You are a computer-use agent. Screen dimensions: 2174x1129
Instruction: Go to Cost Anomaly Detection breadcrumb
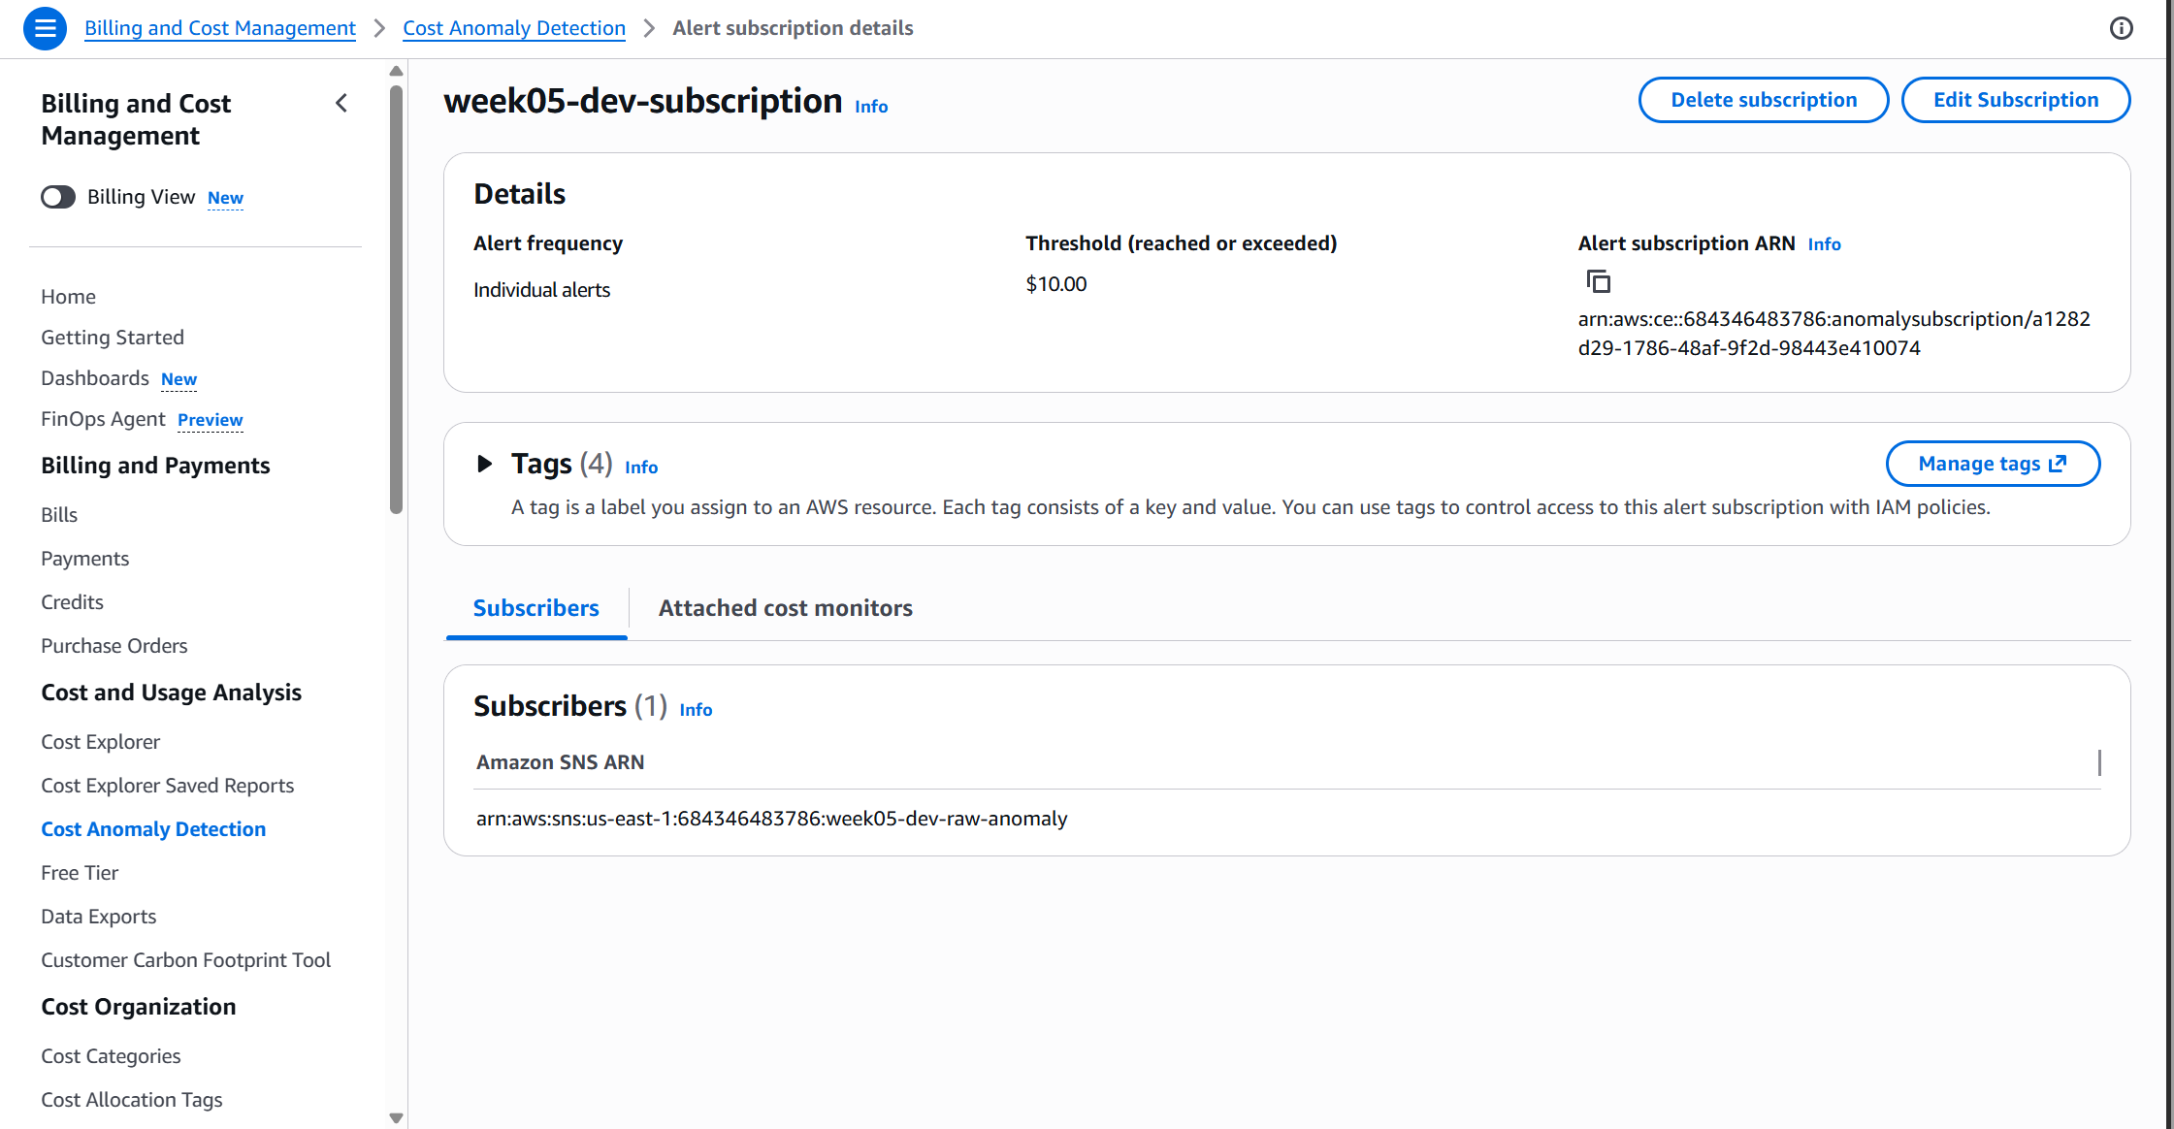514,28
